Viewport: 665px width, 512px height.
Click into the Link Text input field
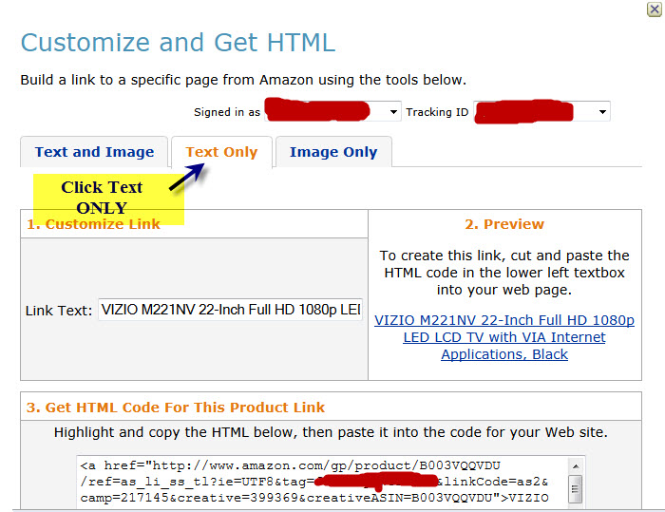tap(230, 311)
